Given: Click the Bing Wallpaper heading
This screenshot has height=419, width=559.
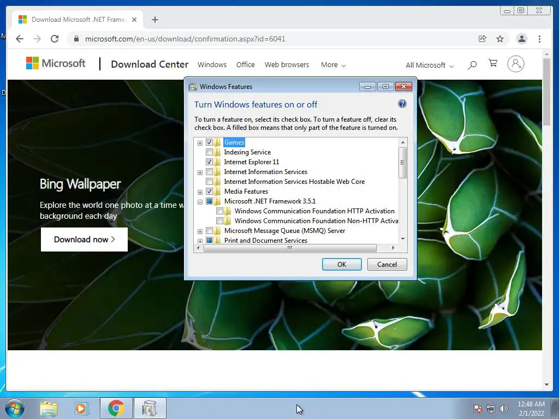Looking at the screenshot, I should [80, 184].
